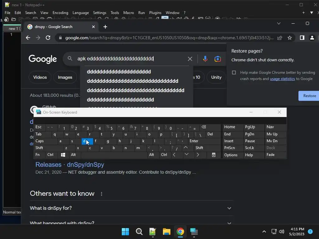Open the File menu in Notepad++
Screen dimensions: 319x239
point(7,12)
